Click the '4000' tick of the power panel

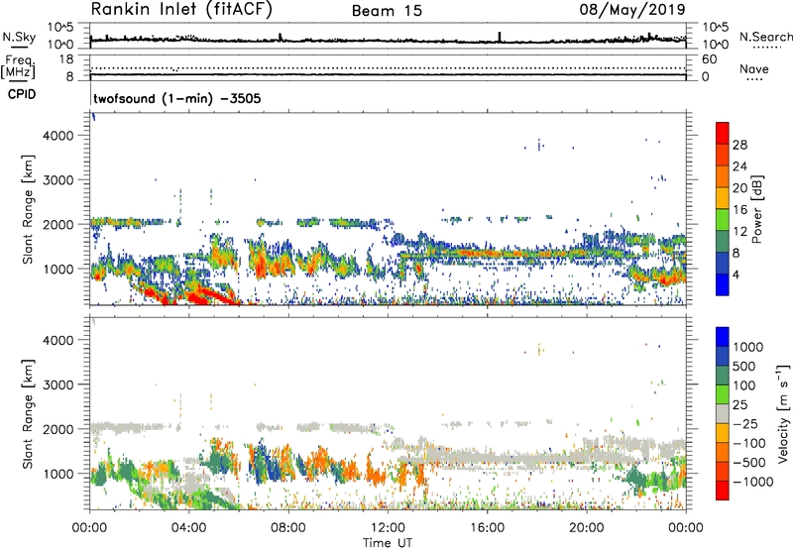[58, 136]
